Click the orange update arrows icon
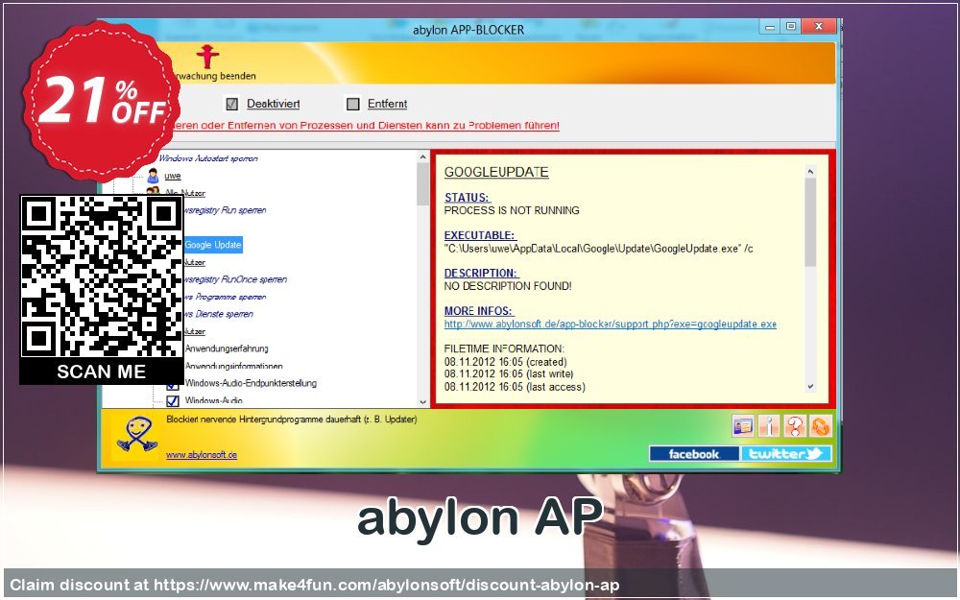 (821, 425)
